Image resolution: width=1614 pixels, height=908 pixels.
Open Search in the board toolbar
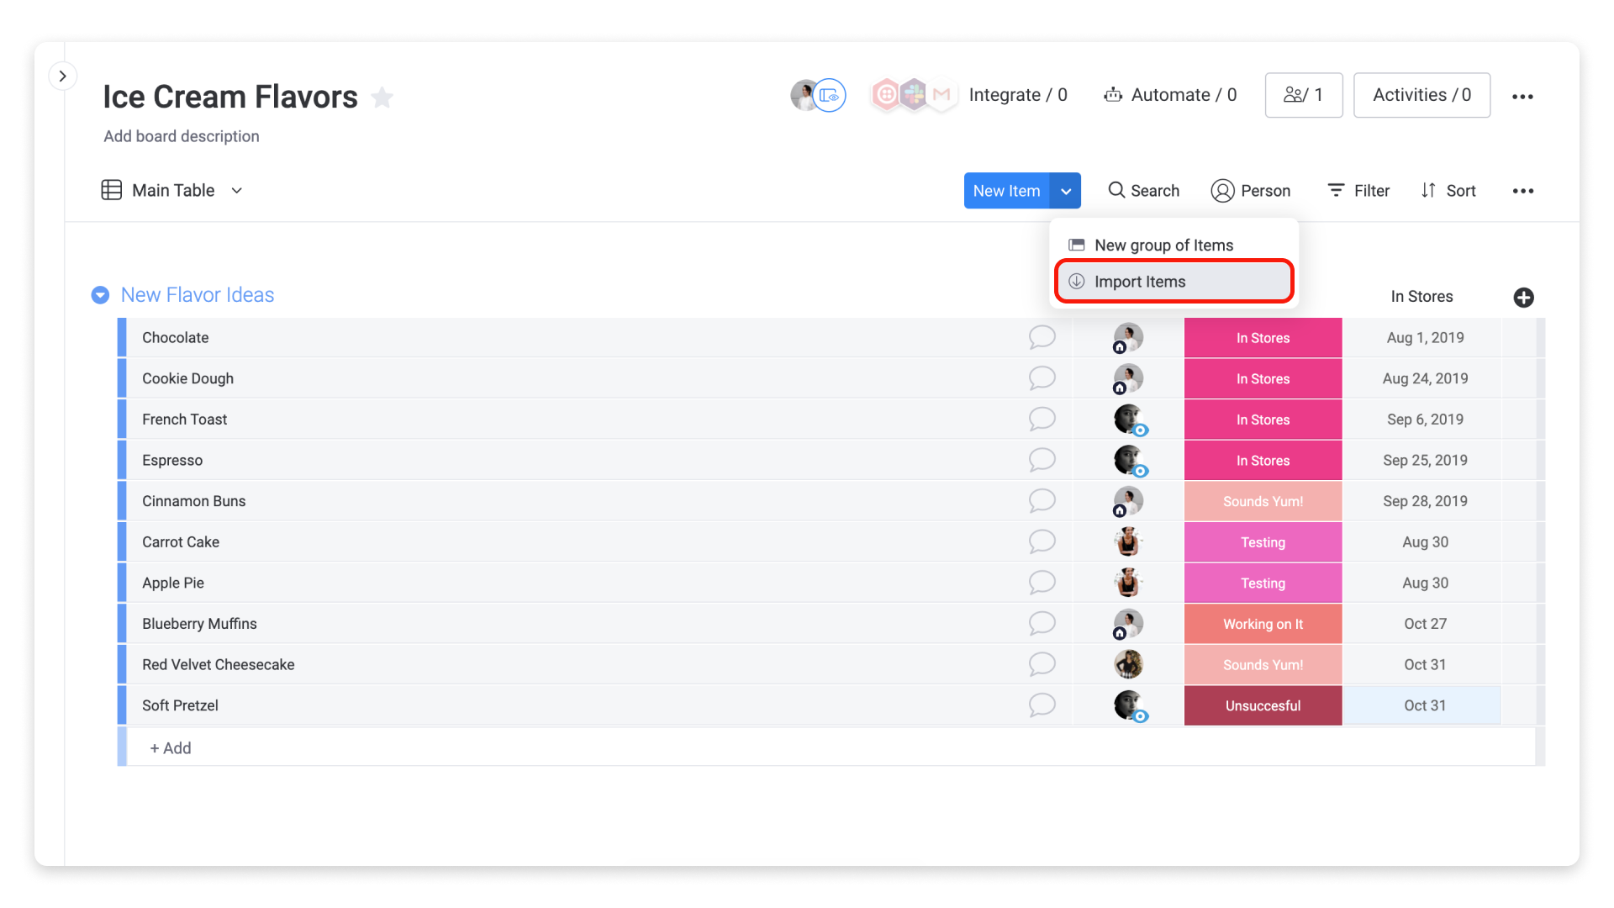point(1143,191)
